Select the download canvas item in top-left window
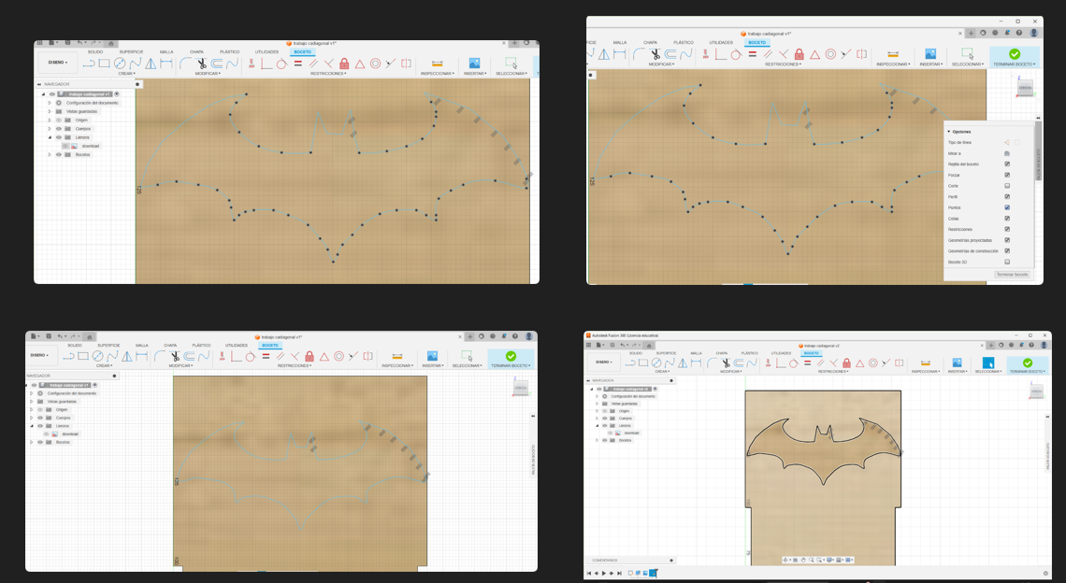Viewport: 1066px width, 583px height. pyautogui.click(x=91, y=146)
